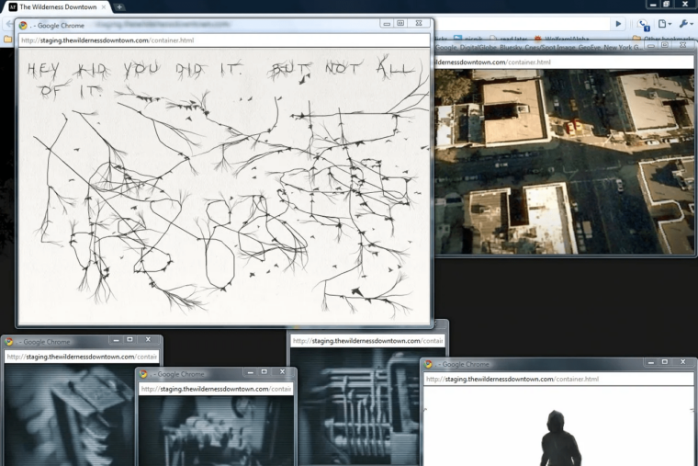Expand the Page menu dropdown
The image size is (698, 466).
point(665,24)
